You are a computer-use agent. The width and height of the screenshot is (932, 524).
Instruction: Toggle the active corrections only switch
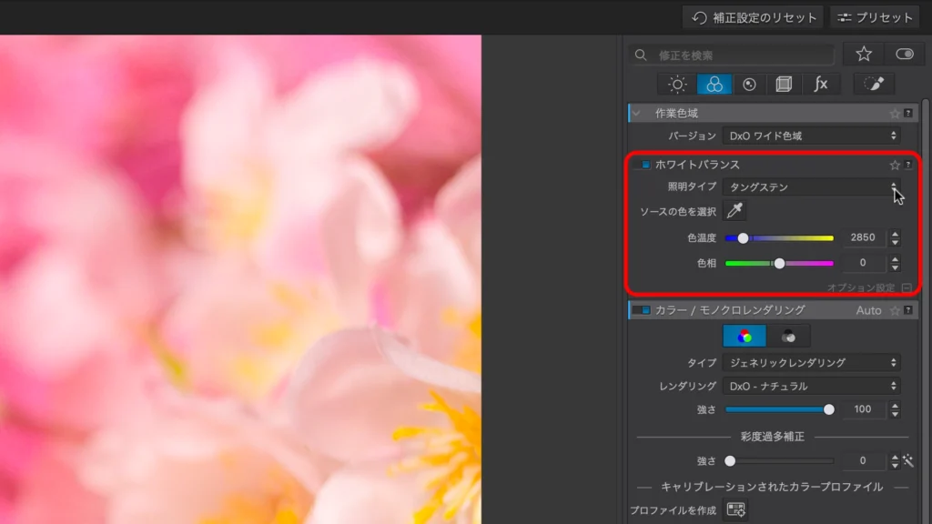pyautogui.click(x=904, y=55)
